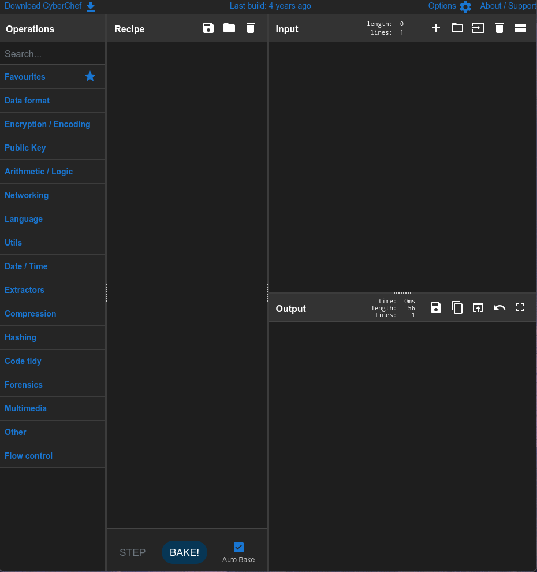This screenshot has width=537, height=572.
Task: Expand the Encryption / Encoding category
Action: [x=47, y=124]
